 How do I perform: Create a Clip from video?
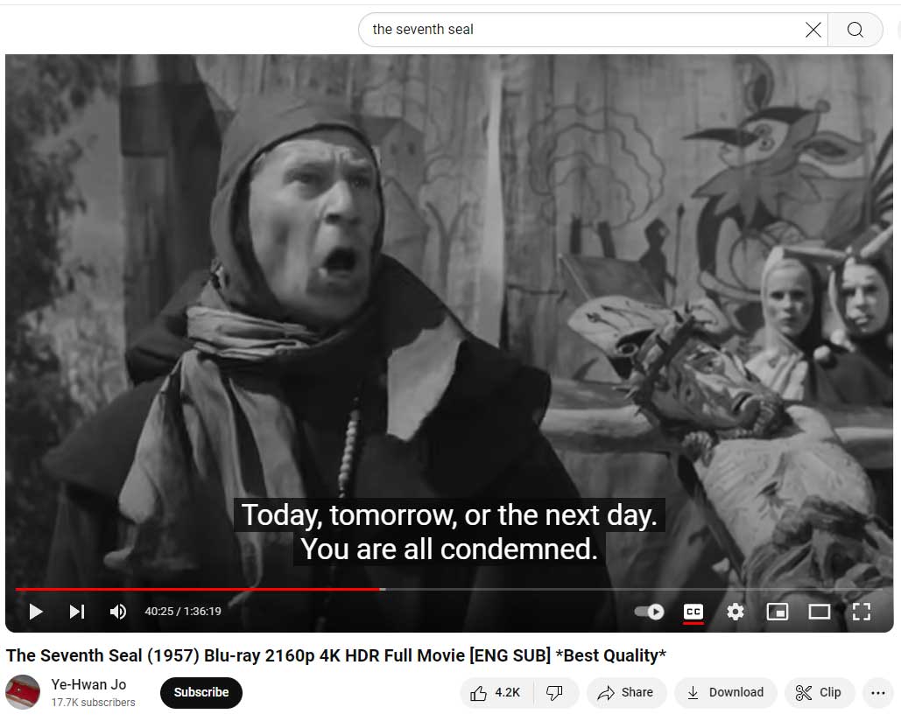point(820,693)
